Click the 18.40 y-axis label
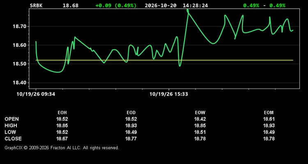This screenshot has width=308, height=164. (x=19, y=82)
